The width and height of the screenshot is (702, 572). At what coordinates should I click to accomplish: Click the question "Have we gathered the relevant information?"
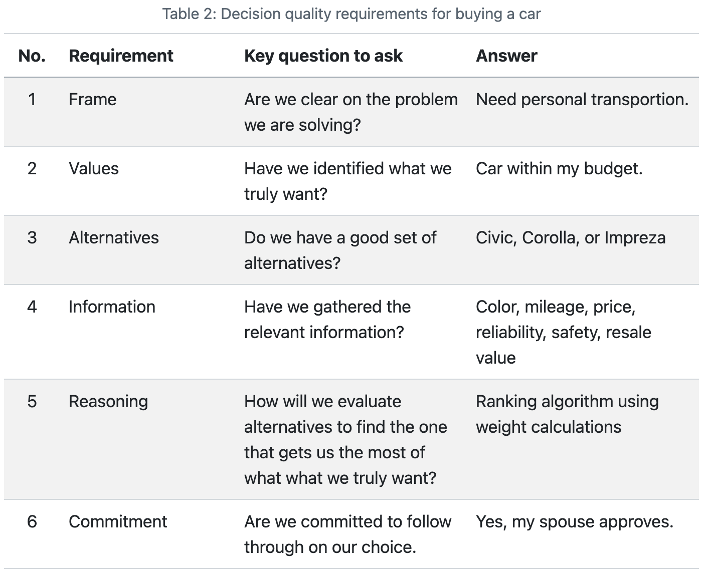click(327, 319)
